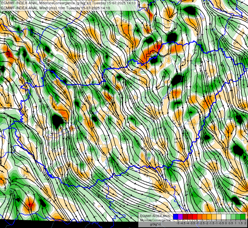Click the MoistureConvergence title line at top

pyautogui.click(x=68, y=3)
